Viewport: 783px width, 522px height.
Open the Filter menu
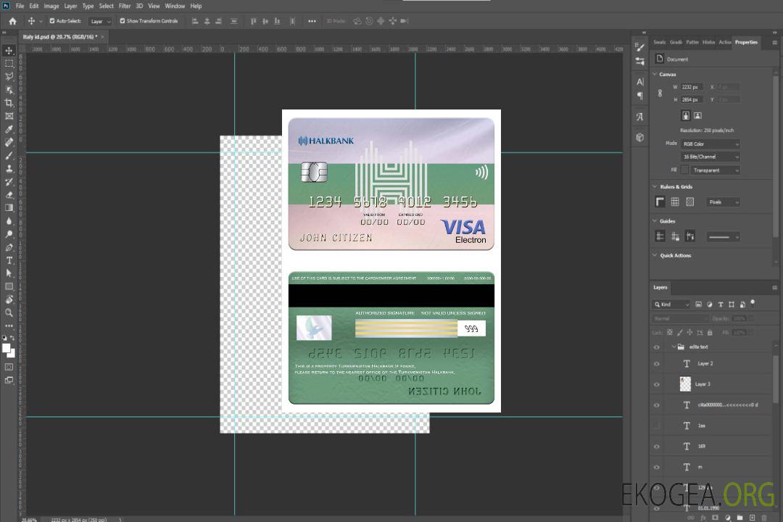coord(125,6)
